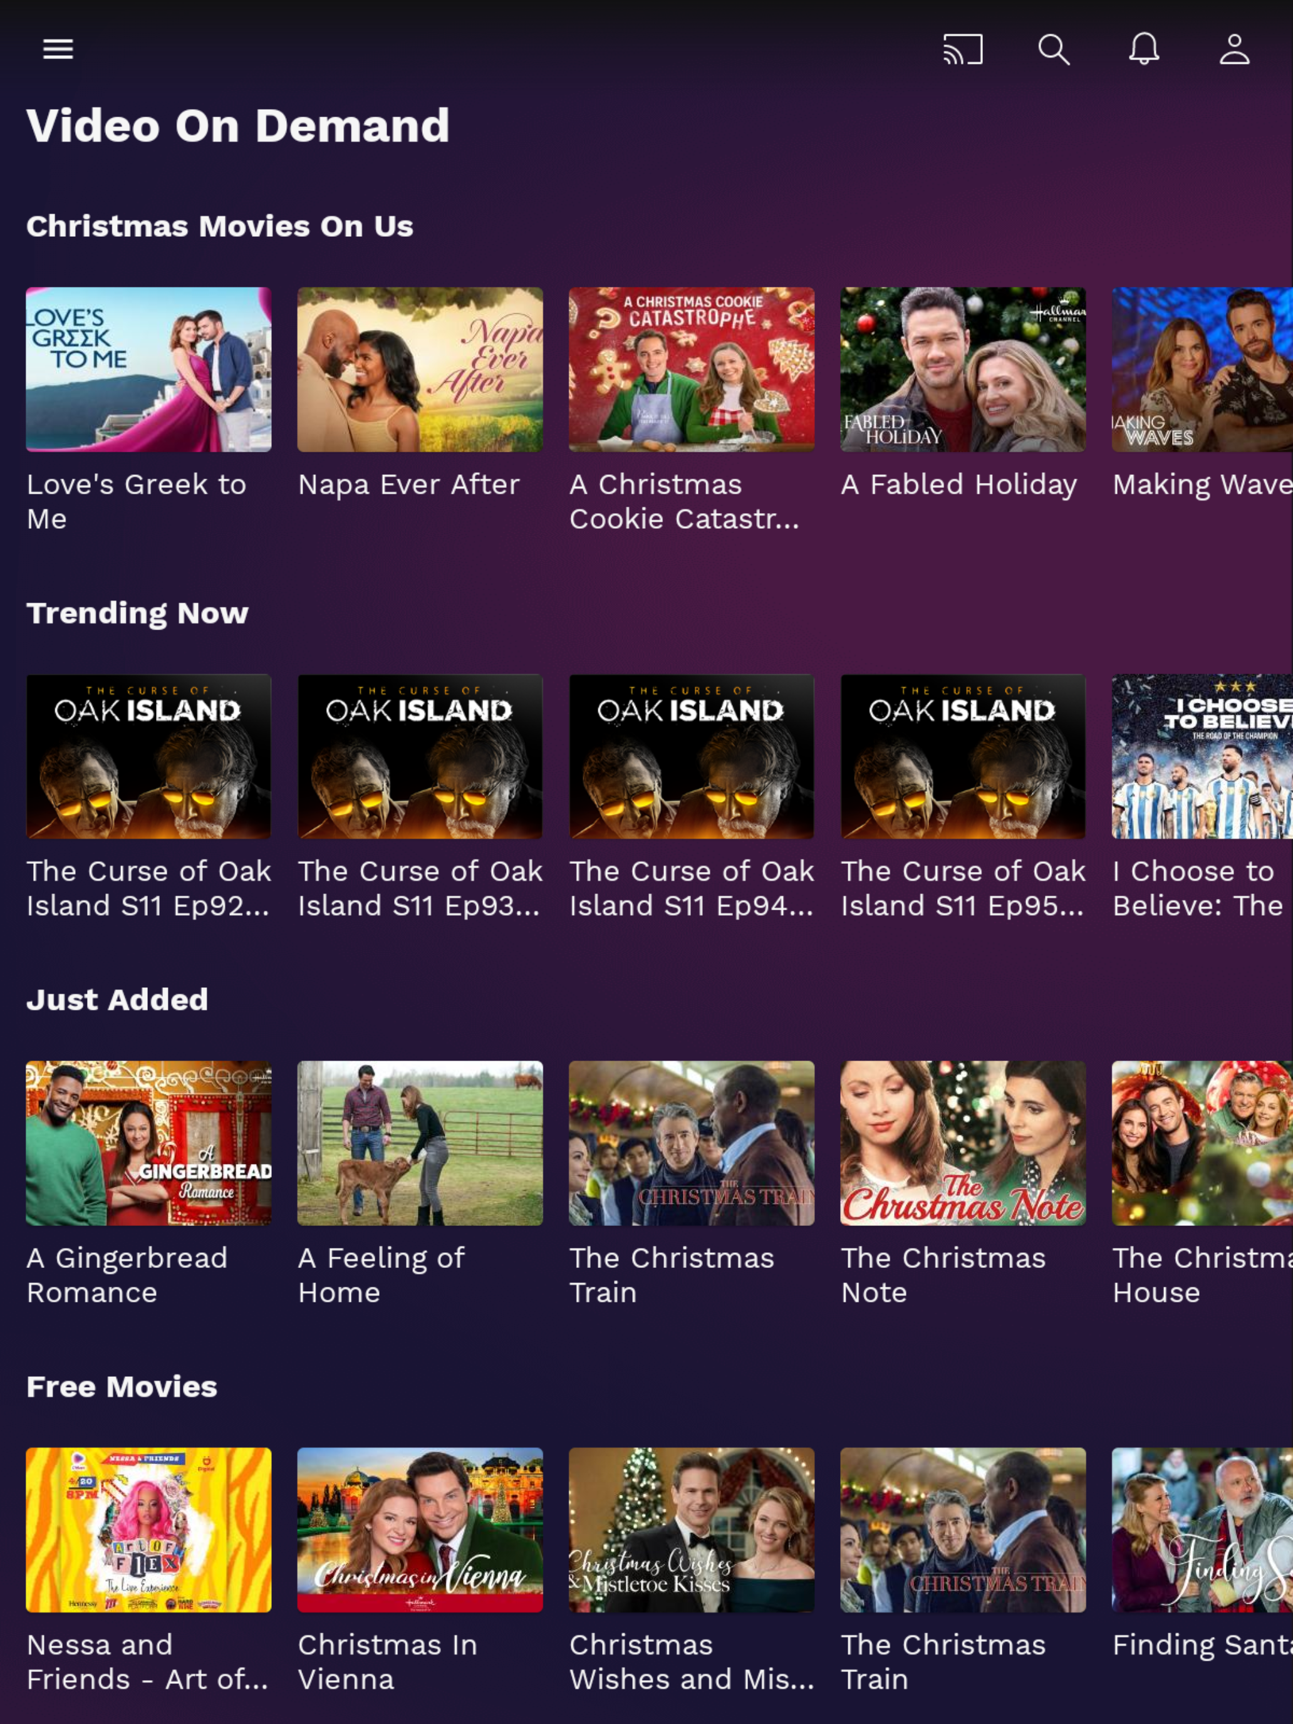Click the The Christmas Note title text
This screenshot has height=1724, width=1293.
[943, 1275]
